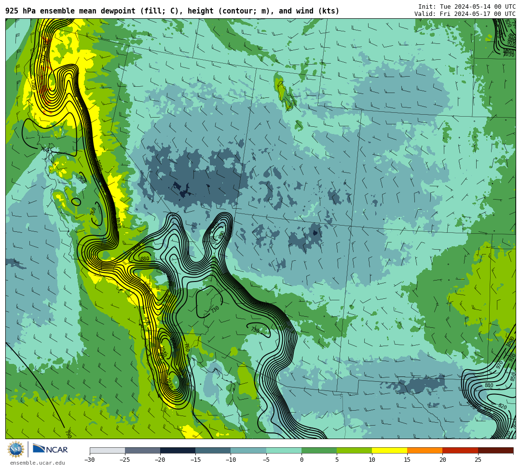Open the ensemble.ucar.edu text link
The width and height of the screenshot is (521, 469).
pyautogui.click(x=37, y=463)
